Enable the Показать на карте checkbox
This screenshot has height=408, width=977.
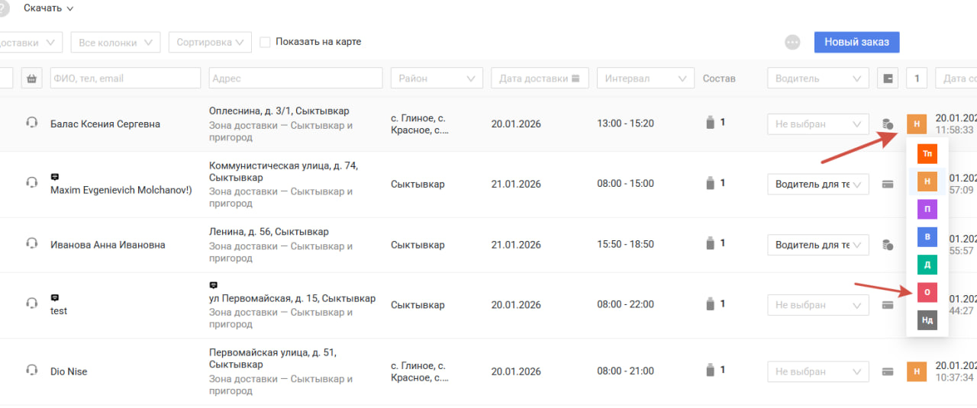coord(265,42)
